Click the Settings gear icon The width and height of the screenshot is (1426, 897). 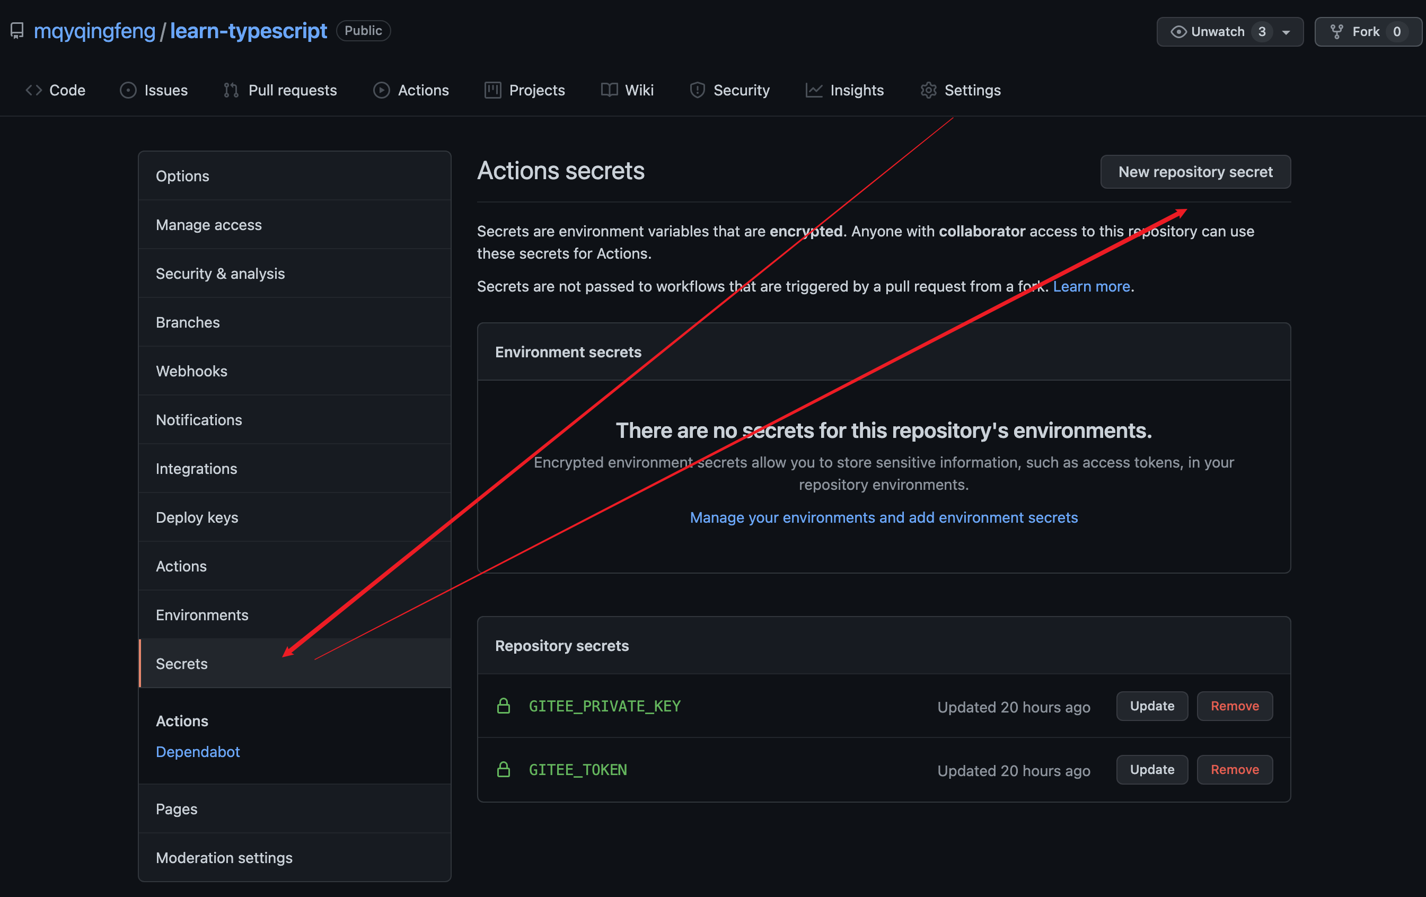pyautogui.click(x=928, y=90)
